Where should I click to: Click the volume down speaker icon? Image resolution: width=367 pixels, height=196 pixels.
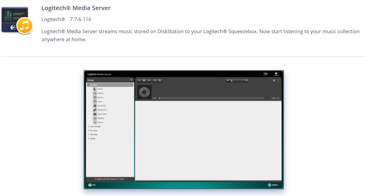(x=228, y=81)
